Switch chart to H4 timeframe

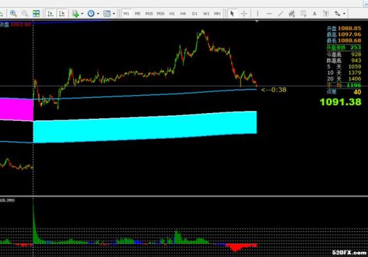[x=183, y=13]
